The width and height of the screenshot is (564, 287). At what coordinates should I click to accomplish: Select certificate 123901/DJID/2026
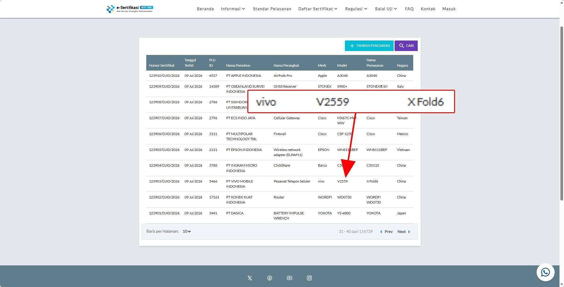tap(164, 213)
